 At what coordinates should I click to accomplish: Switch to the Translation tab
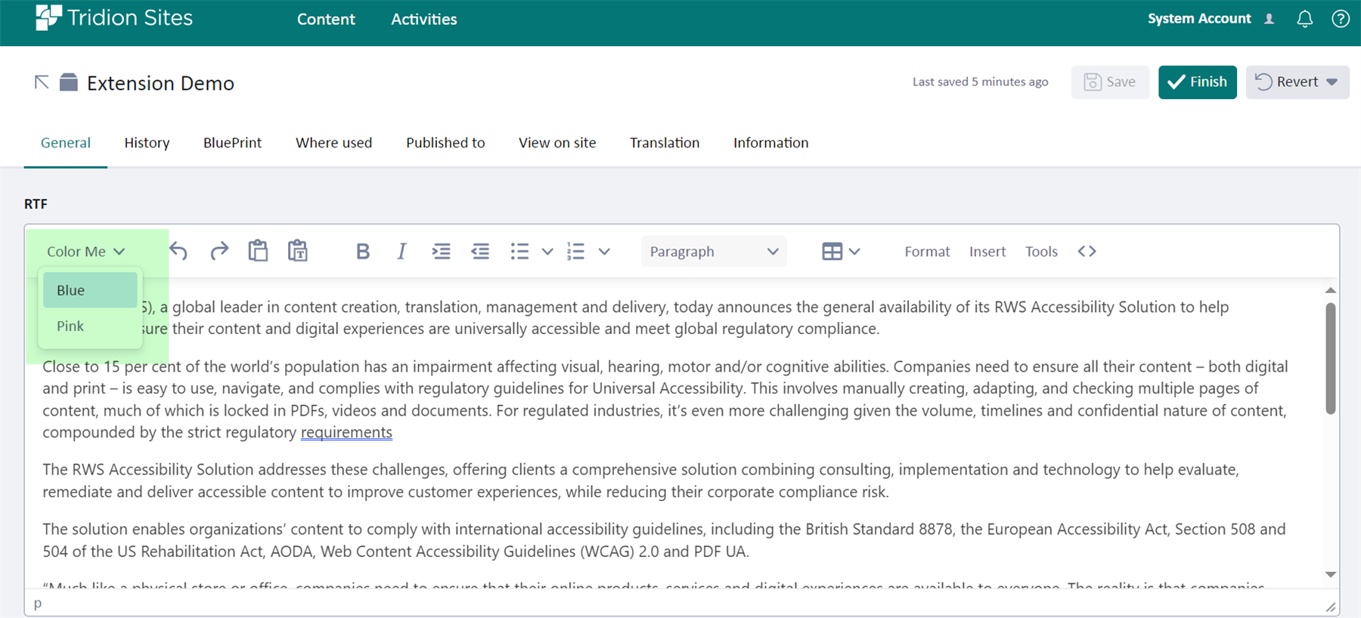(665, 143)
